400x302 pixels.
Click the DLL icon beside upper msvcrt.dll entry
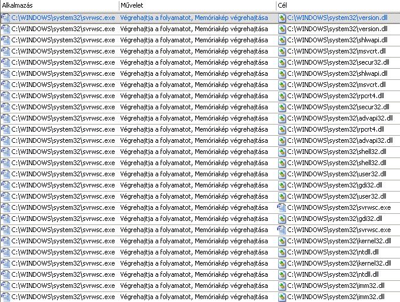click(x=282, y=52)
